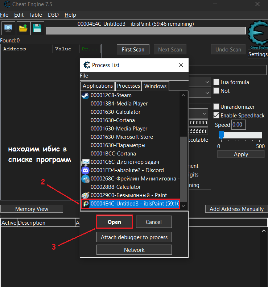Viewport: 268px width, 287px height.
Task: Click the Network button
Action: [x=134, y=250]
